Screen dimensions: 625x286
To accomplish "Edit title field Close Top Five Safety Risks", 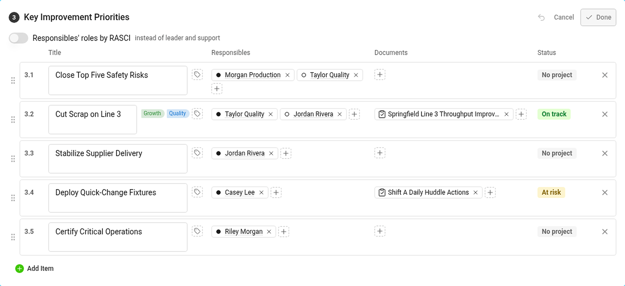I will click(118, 80).
